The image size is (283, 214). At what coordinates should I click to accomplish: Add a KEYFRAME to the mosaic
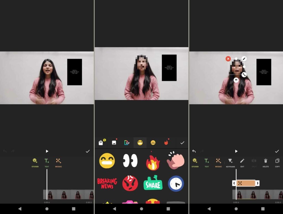230,163
